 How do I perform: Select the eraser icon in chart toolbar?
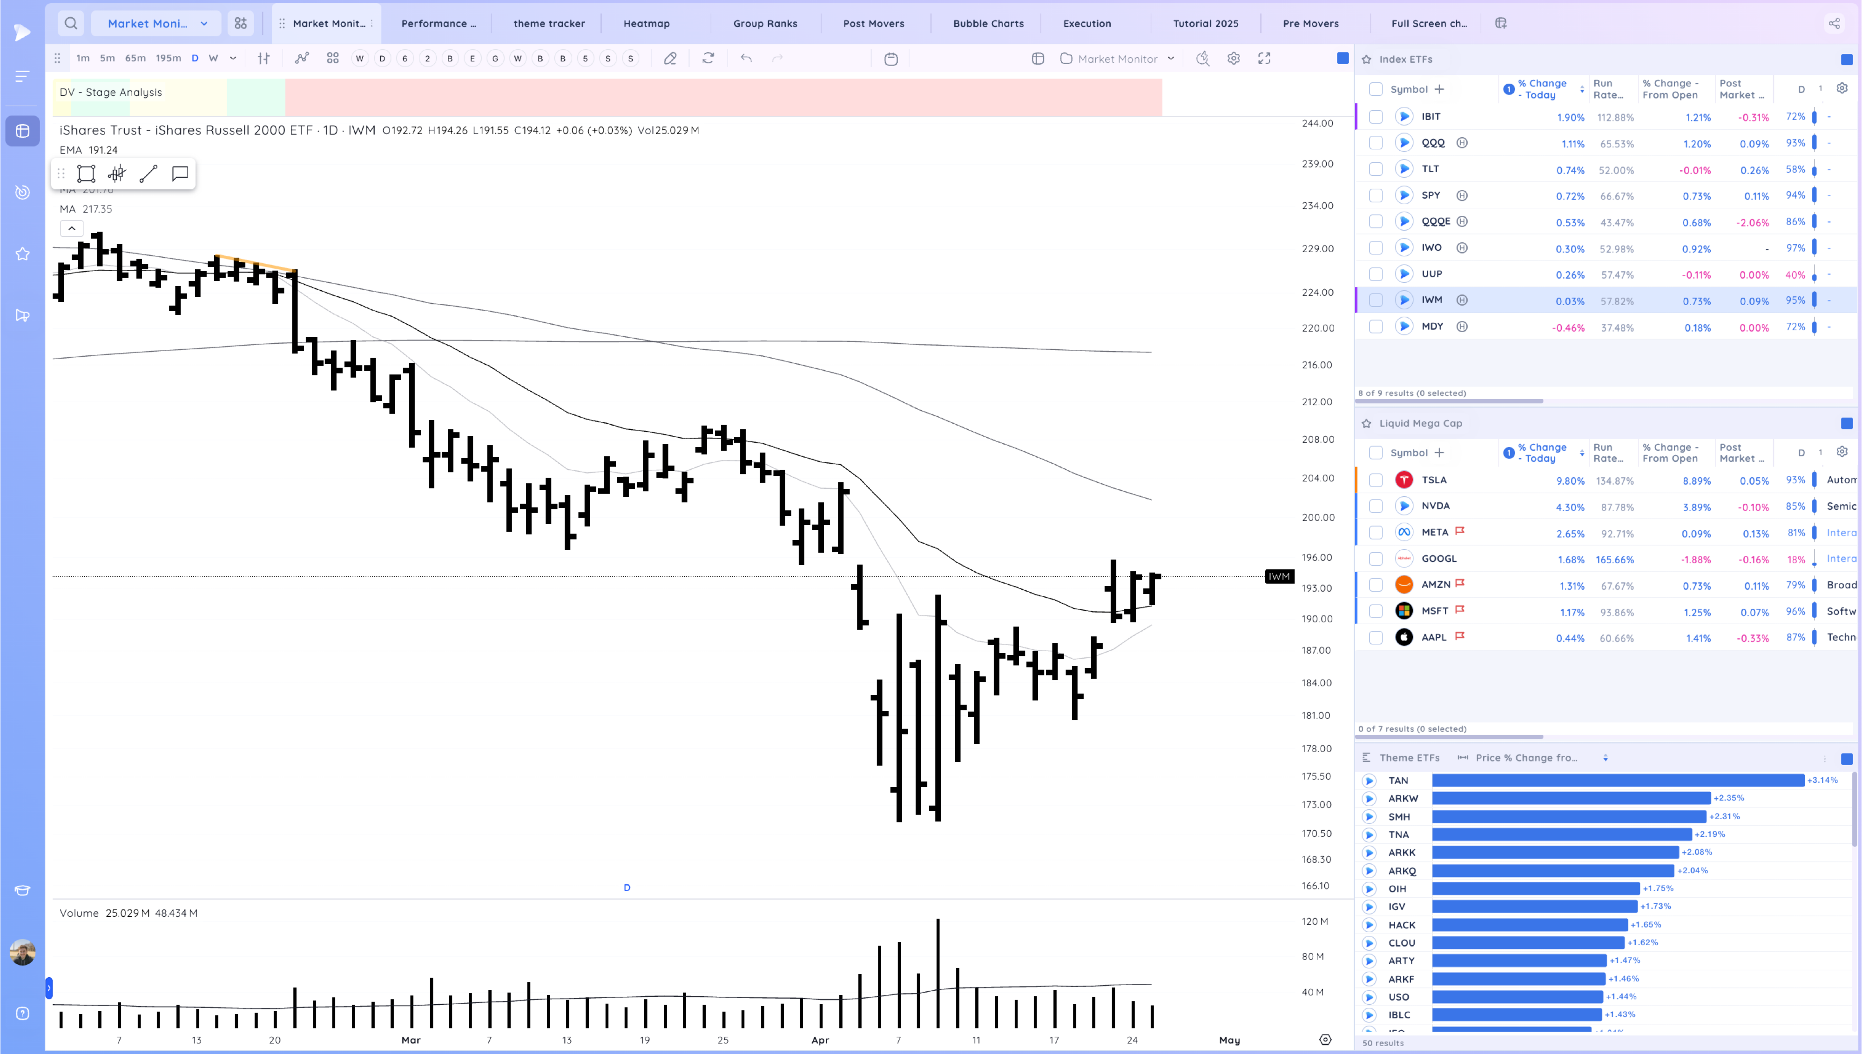coord(670,59)
